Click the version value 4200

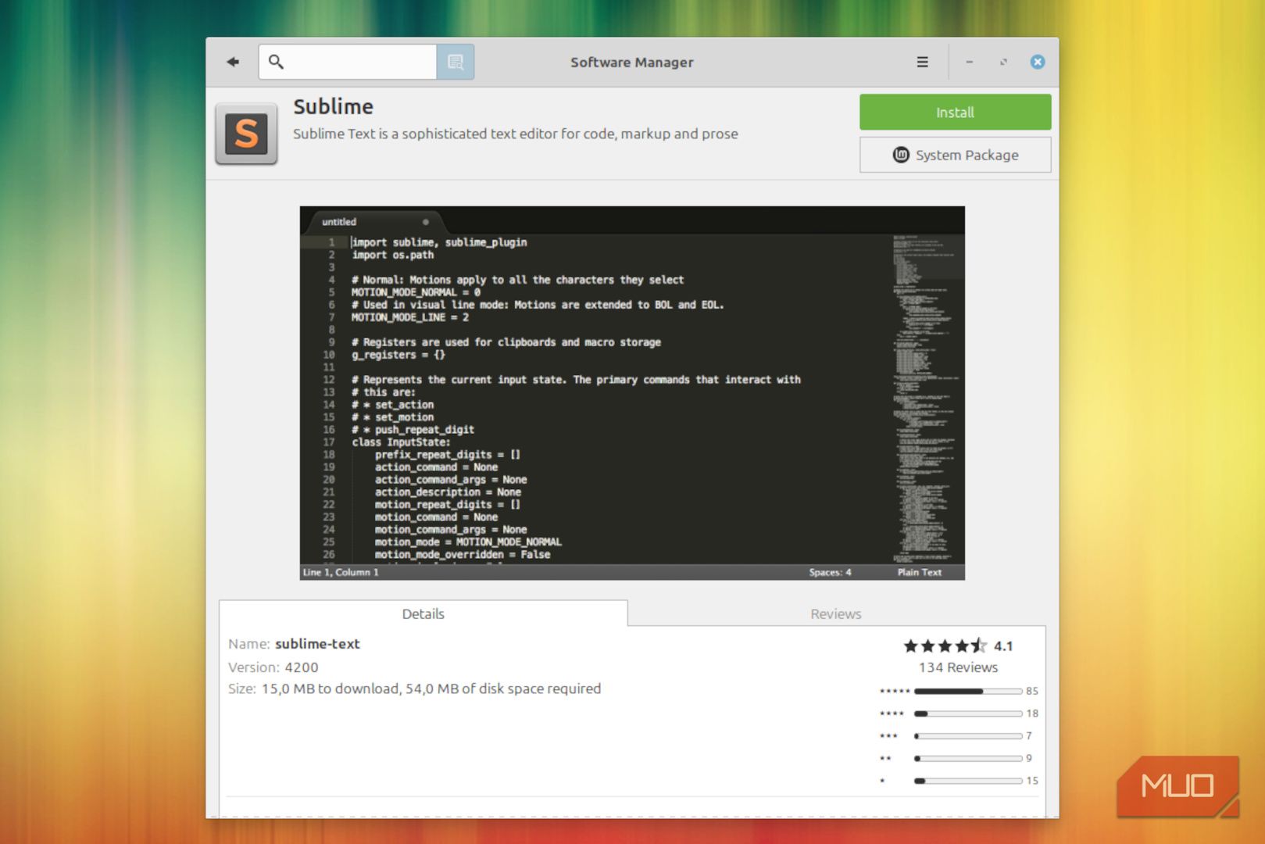tap(302, 667)
